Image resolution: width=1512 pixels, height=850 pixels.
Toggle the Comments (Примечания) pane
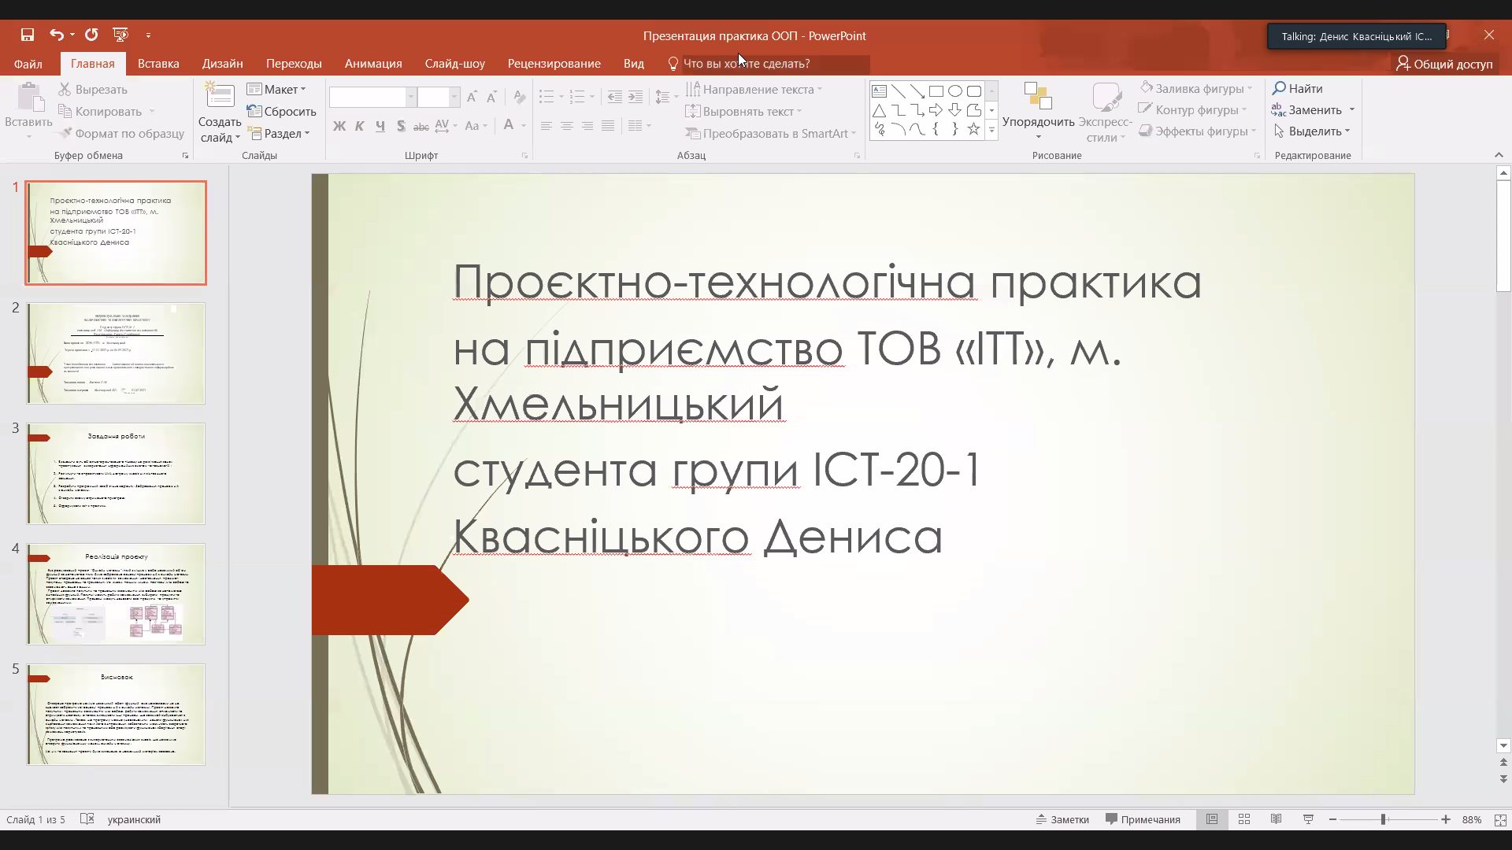pos(1143,819)
